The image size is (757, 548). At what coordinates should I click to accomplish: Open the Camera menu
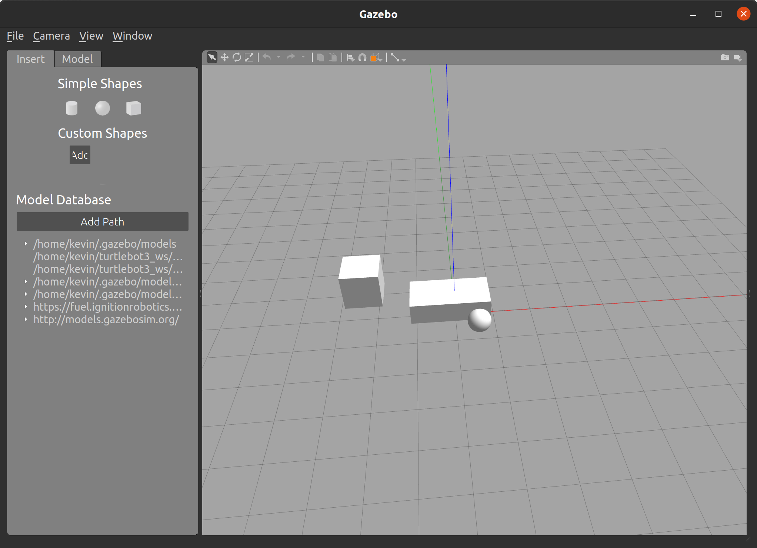(51, 36)
